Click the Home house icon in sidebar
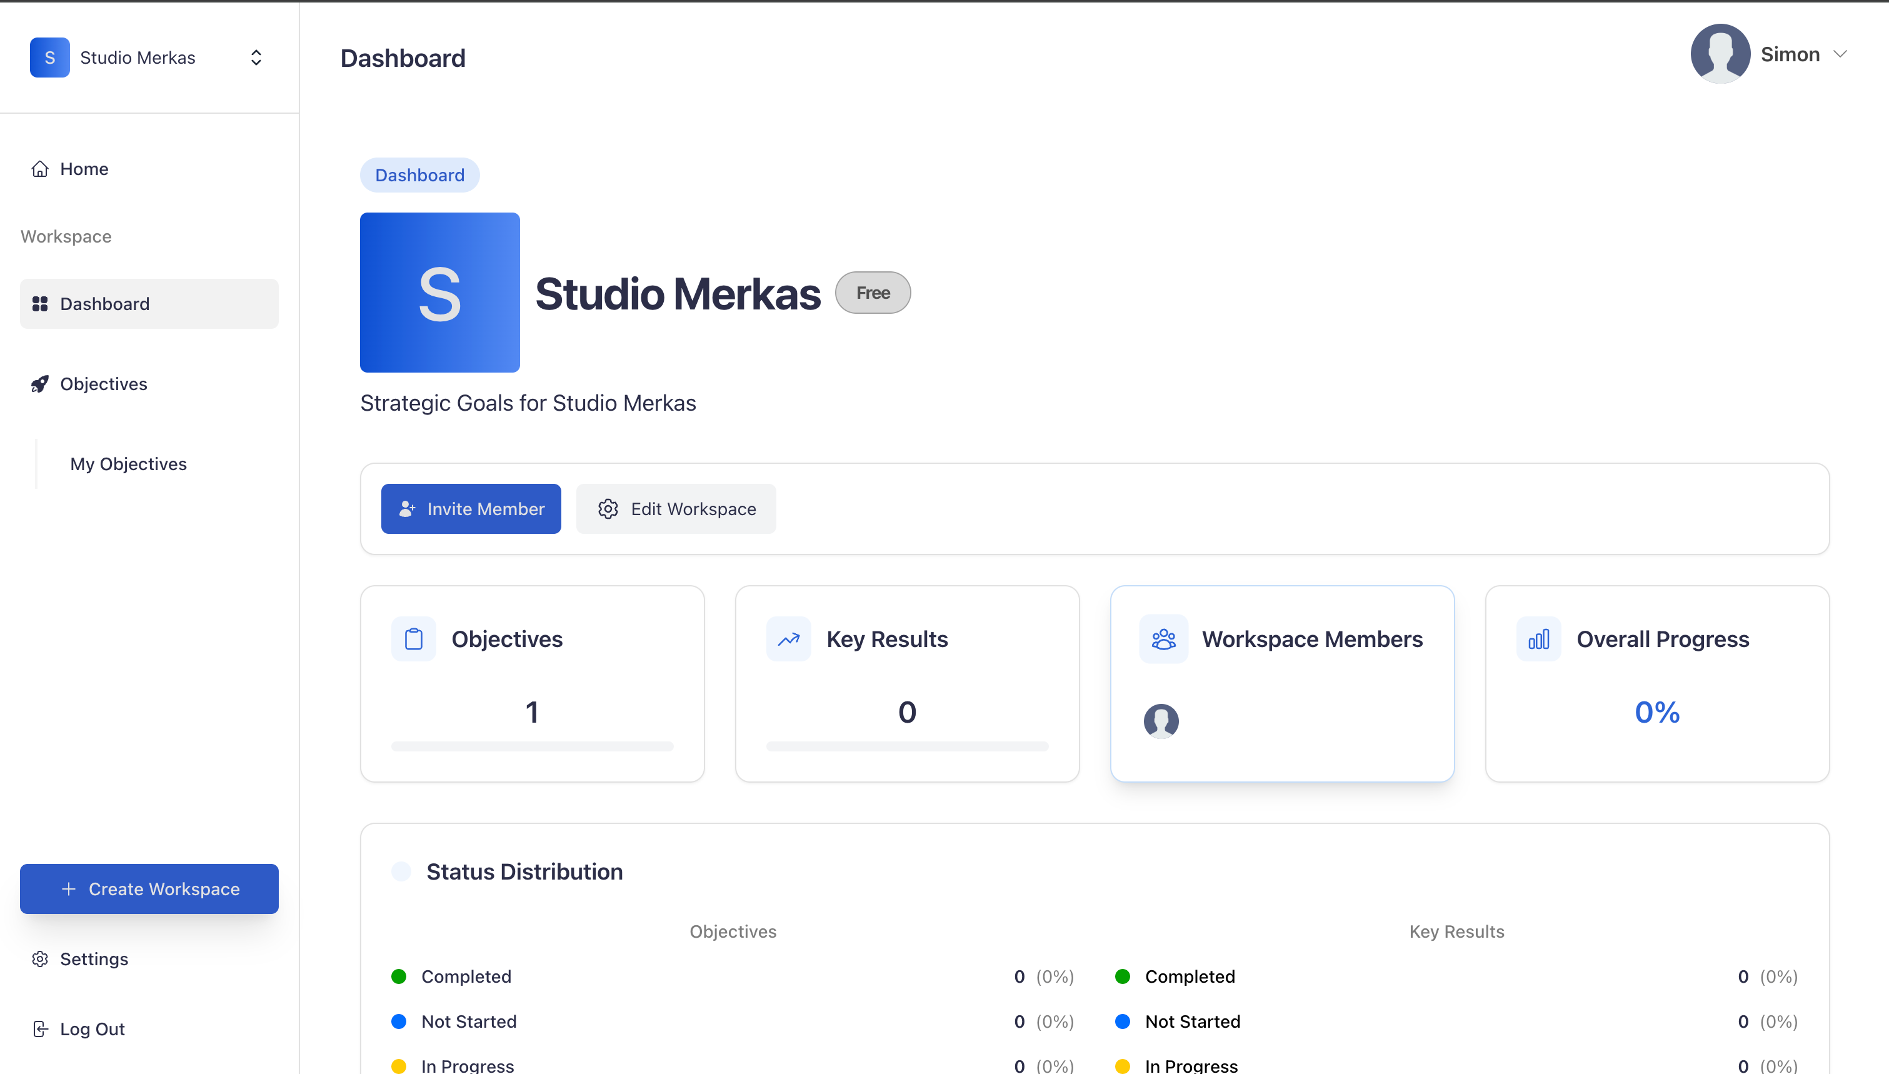This screenshot has height=1074, width=1889. (40, 169)
